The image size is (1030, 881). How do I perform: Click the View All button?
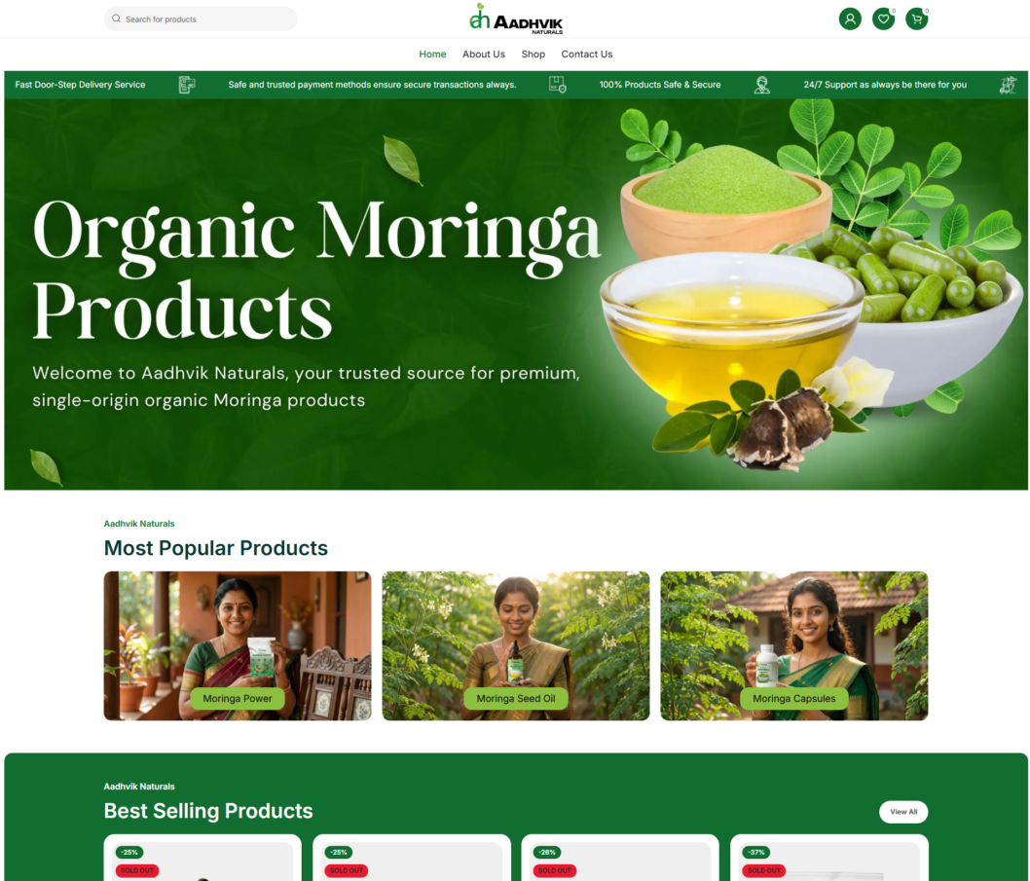pos(903,812)
